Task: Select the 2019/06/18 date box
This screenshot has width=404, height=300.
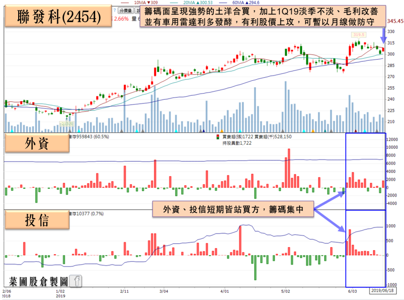Action: point(384,291)
